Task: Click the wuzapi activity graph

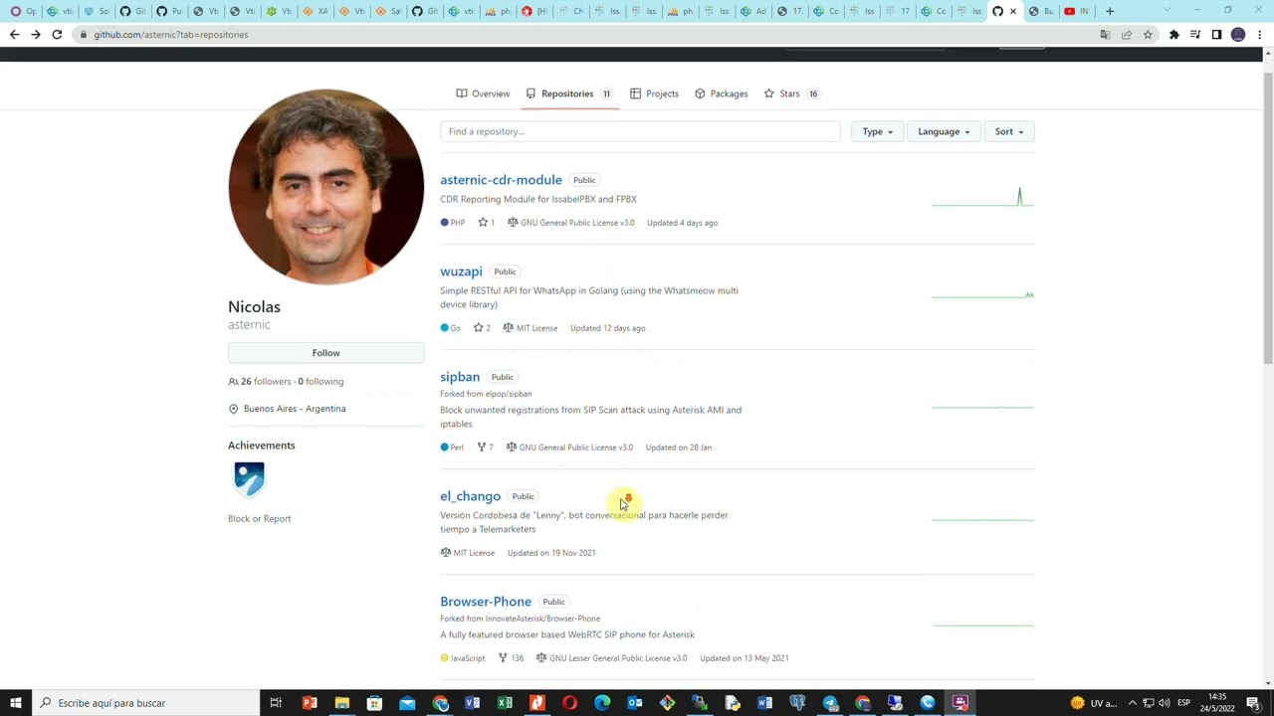Action: tap(982, 294)
